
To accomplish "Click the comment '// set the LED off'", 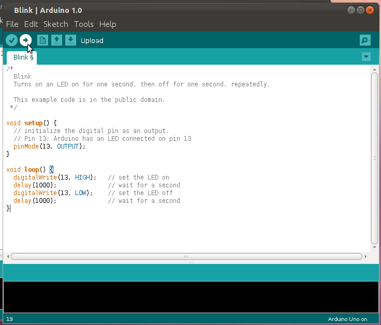I will (140, 193).
